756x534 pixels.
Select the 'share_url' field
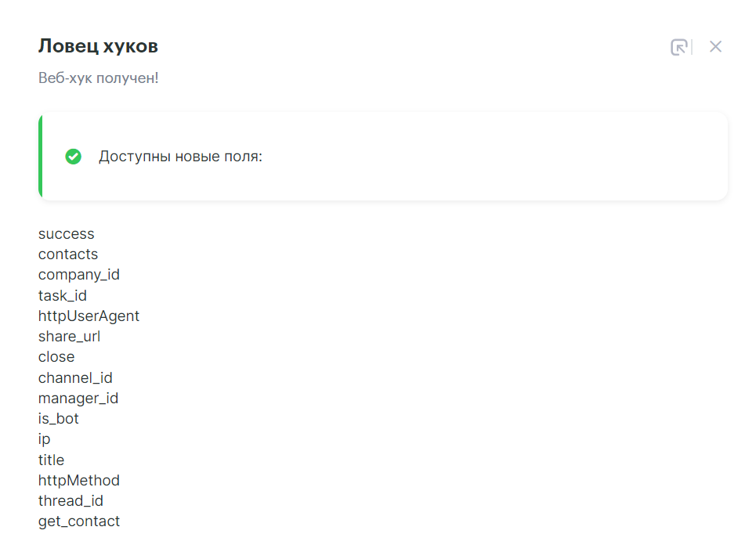pos(69,337)
